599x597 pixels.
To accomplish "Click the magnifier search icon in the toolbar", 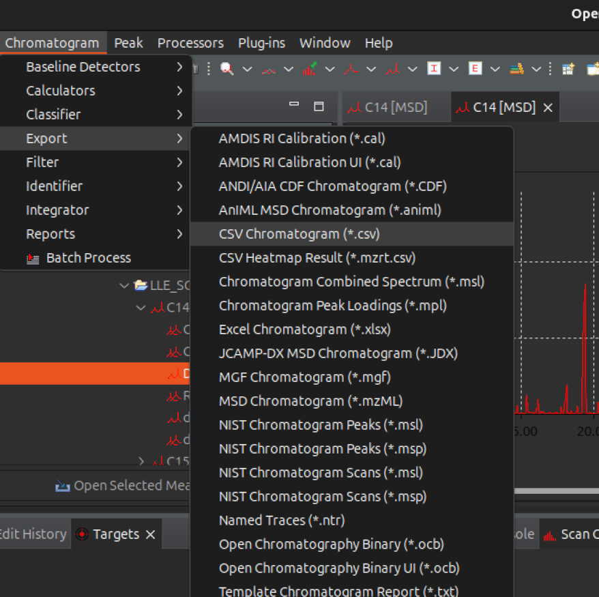I will tap(227, 69).
